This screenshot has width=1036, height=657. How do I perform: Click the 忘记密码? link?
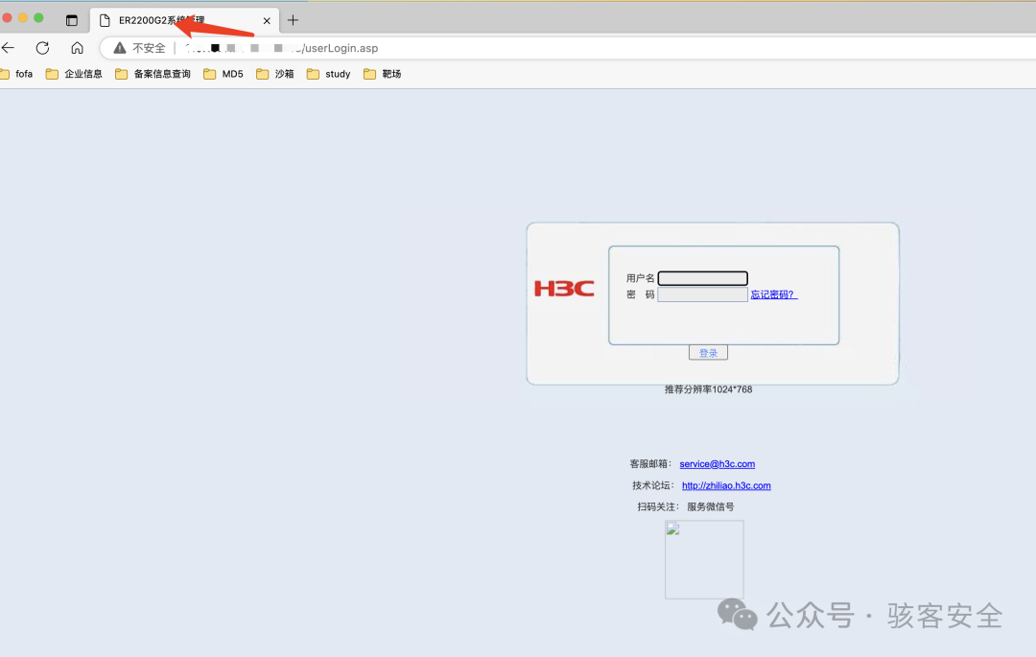click(x=774, y=294)
